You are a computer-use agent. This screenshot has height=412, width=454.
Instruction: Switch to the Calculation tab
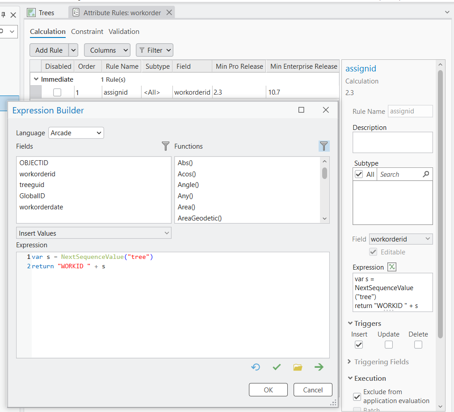[x=48, y=32]
